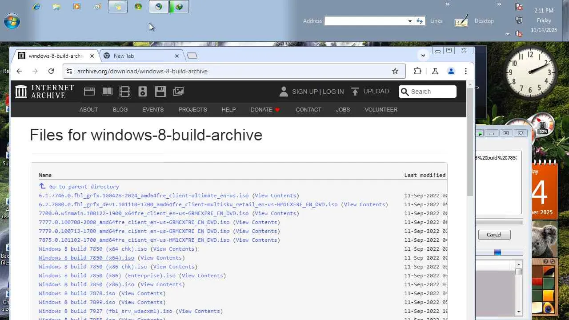Open the Paint icon in the taskbar

(97, 7)
